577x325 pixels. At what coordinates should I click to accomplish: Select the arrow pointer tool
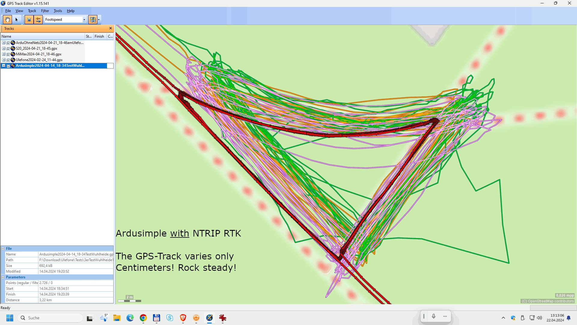(x=17, y=20)
